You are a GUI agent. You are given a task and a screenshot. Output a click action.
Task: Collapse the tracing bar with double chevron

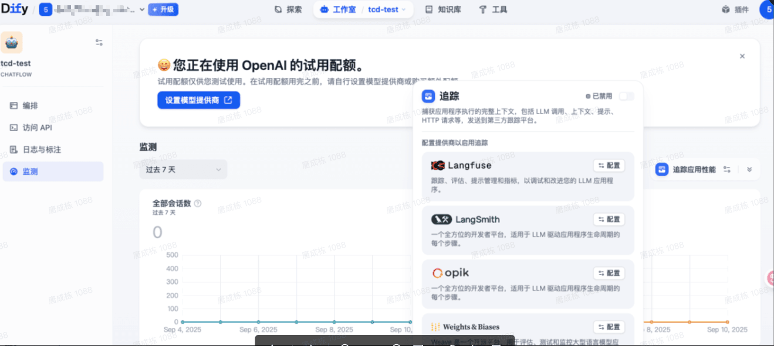(749, 170)
